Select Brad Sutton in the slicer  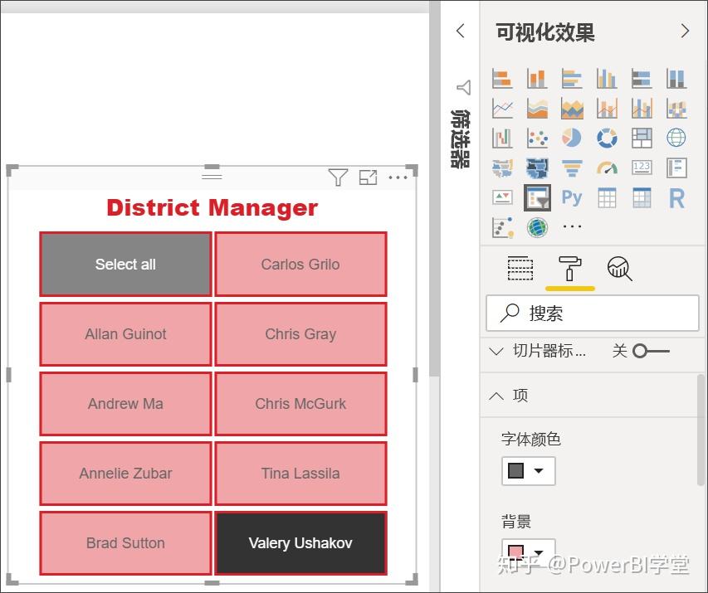[x=125, y=543]
